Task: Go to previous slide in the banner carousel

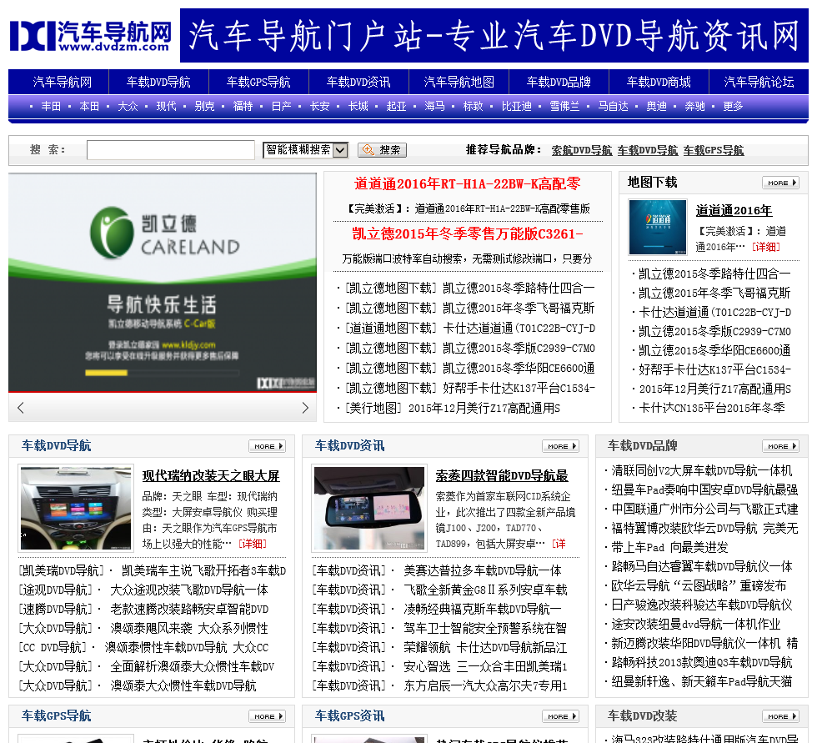Action: click(x=21, y=408)
